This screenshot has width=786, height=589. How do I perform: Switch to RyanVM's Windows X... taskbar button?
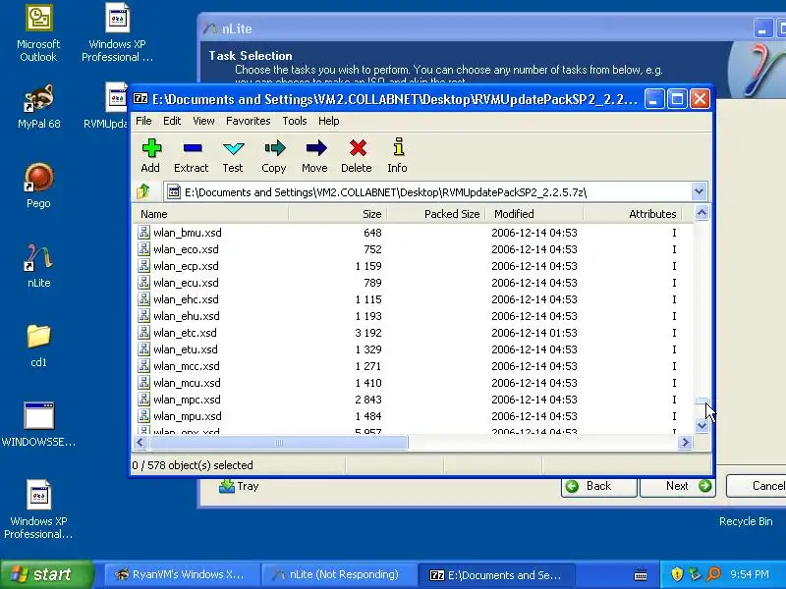(181, 574)
